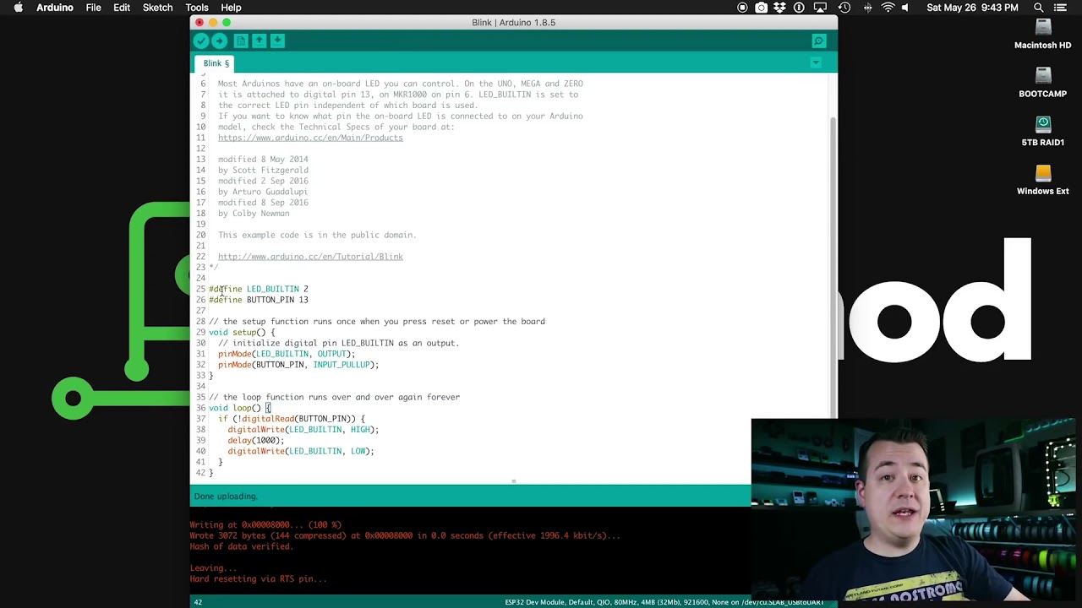The width and height of the screenshot is (1082, 608).
Task: Open the Sketch menu
Action: (x=157, y=8)
